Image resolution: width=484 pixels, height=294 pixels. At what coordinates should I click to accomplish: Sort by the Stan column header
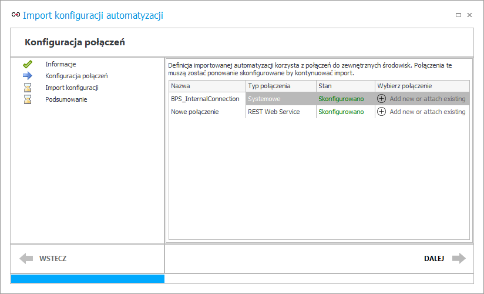pyautogui.click(x=346, y=86)
